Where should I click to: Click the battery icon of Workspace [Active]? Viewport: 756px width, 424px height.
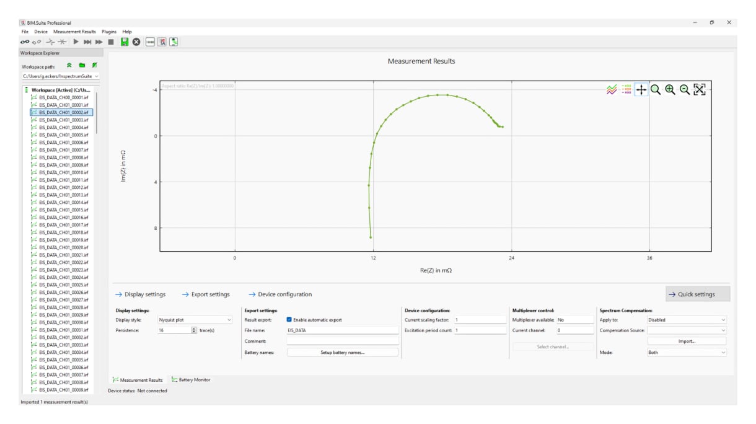pos(27,90)
